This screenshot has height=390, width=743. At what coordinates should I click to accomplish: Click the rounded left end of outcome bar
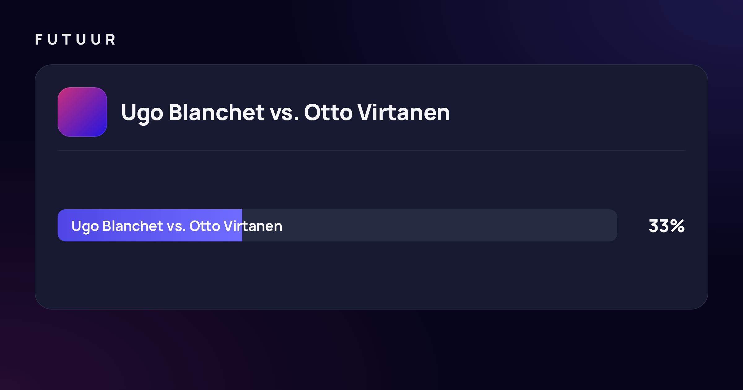pos(63,225)
